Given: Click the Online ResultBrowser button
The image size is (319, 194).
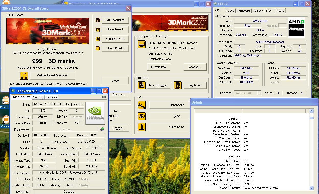Looking at the screenshot, I should [53, 76].
